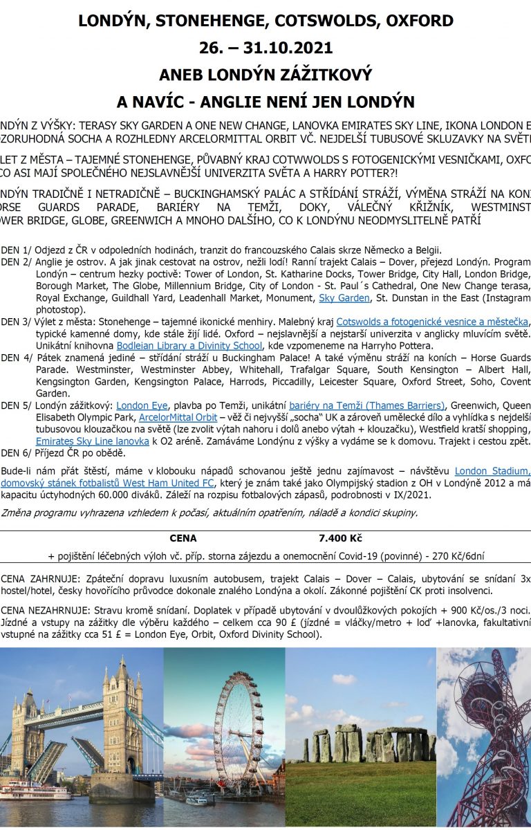This screenshot has height=830, width=531.
Task: Open Emirates Sky Line lanovka link
Action: pyautogui.click(x=93, y=441)
